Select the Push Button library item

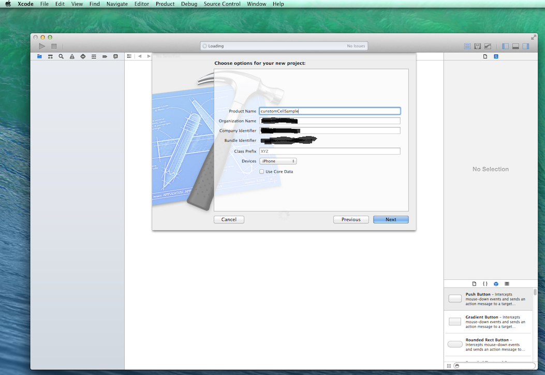488,298
